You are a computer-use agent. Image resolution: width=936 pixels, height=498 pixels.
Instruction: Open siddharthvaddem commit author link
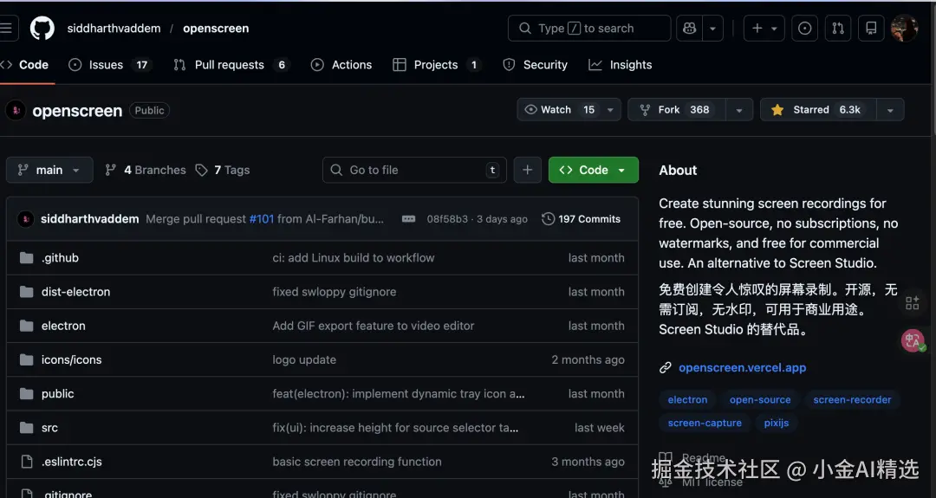coord(89,219)
